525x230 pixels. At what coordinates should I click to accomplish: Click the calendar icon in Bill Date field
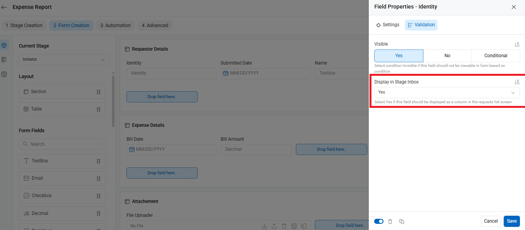[132, 149]
